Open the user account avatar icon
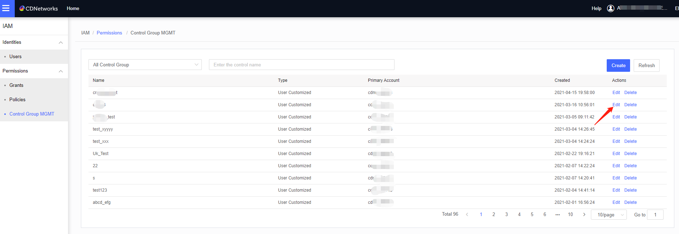 pyautogui.click(x=610, y=8)
